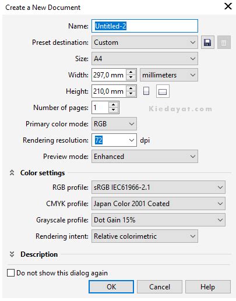The width and height of the screenshot is (236, 301).
Task: Open the millimeters units dropdown
Action: tap(169, 75)
